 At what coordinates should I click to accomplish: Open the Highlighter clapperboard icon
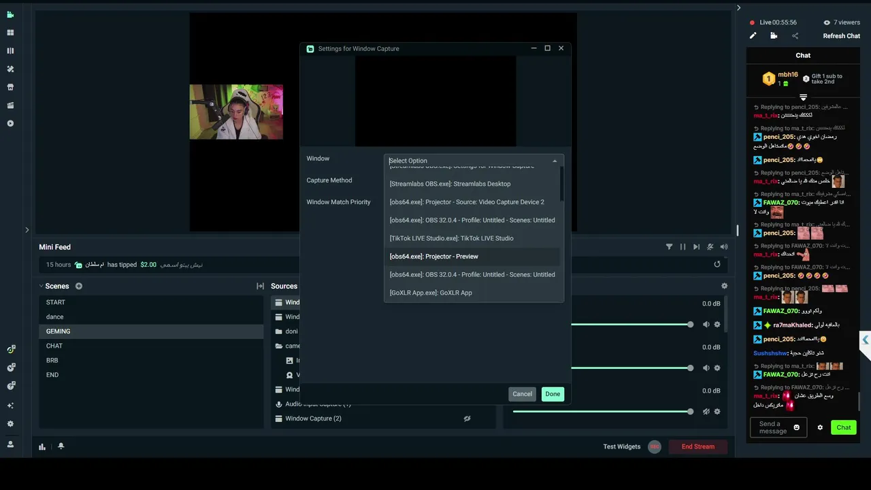click(10, 105)
